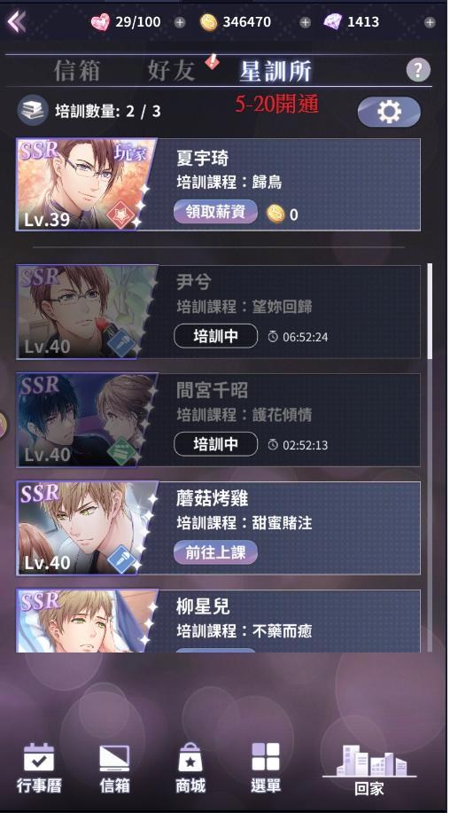
Task: Open the gear settings button
Action: click(x=389, y=112)
